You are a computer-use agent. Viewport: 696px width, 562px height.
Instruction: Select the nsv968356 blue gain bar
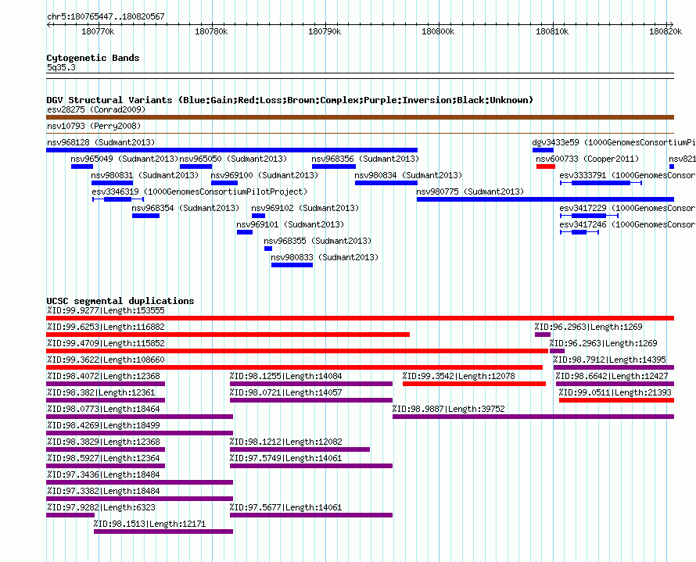click(334, 166)
